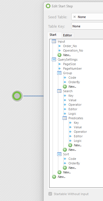This screenshot has height=201, width=103.
Task: Select Operator under the Predicates node
Action: coord(80,132)
